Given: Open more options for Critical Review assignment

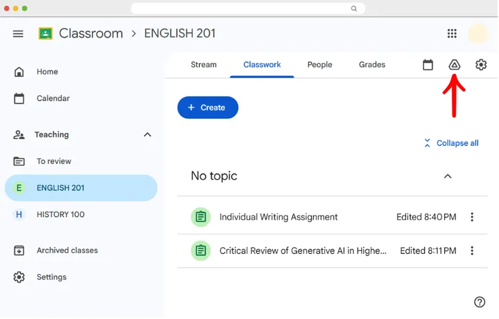Looking at the screenshot, I should pos(472,251).
